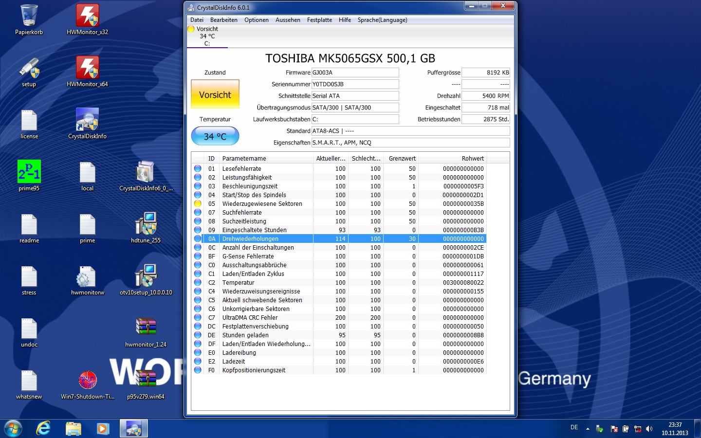Viewport: 701px width, 438px height.
Task: Select the Lesefehlerrate row
Action: 339,169
